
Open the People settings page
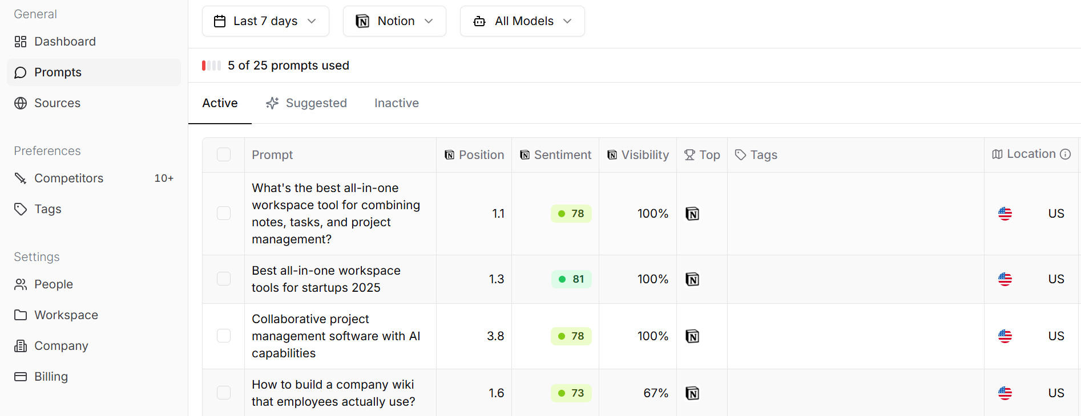[x=54, y=284]
